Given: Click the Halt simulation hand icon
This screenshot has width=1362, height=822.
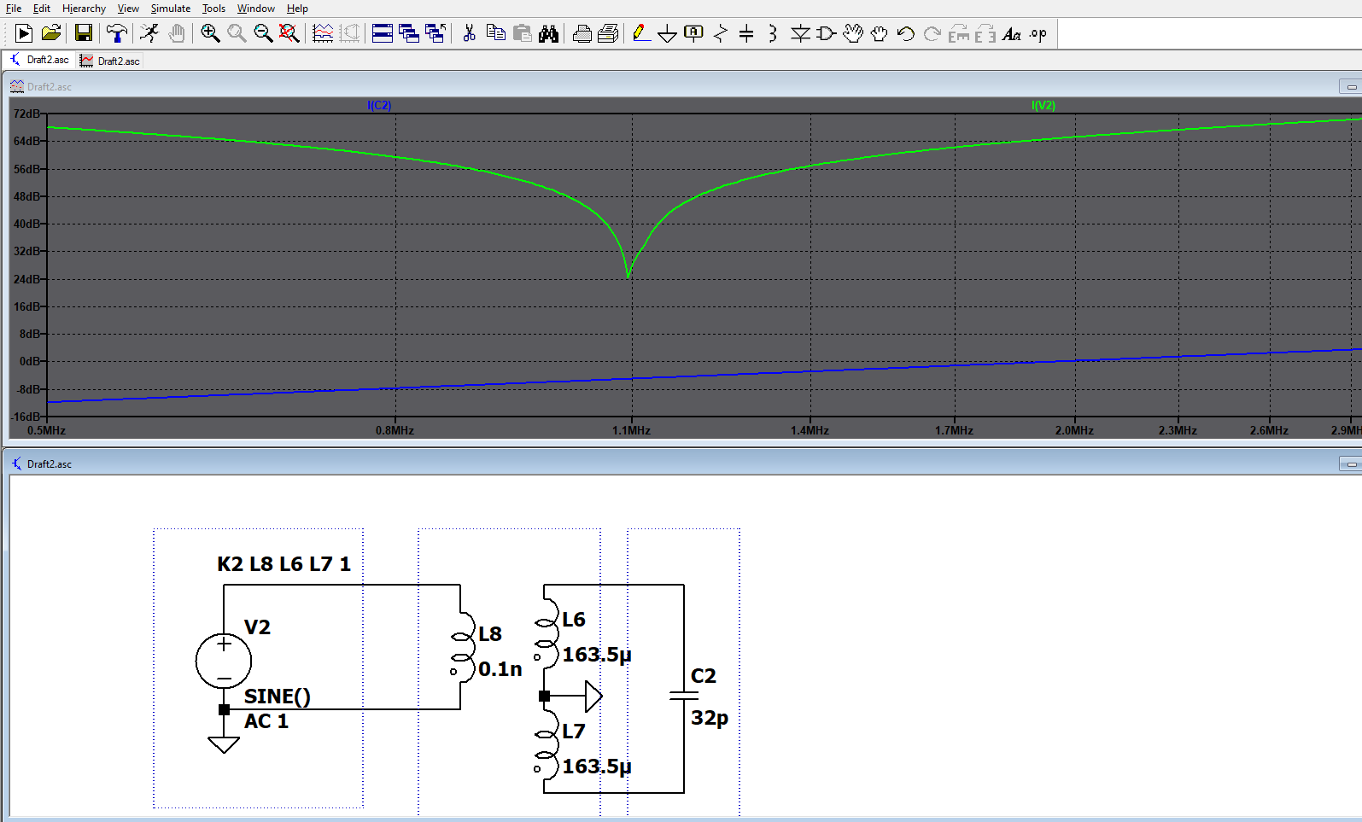Looking at the screenshot, I should (177, 33).
